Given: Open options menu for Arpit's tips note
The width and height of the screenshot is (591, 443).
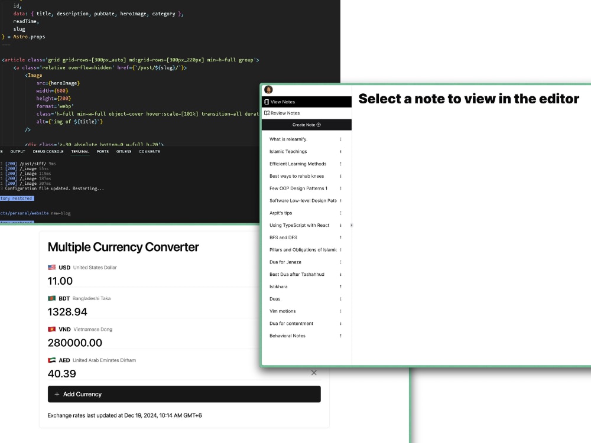Looking at the screenshot, I should pos(341,213).
